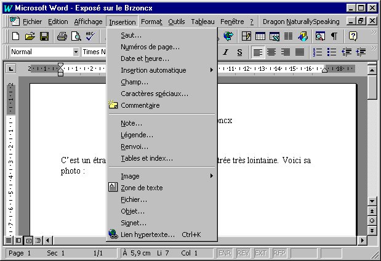
Task: Click the Commentaire sticky note icon
Action: pos(113,105)
